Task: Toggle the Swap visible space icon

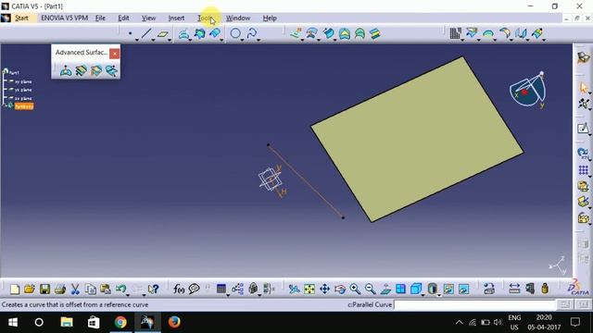Action: click(x=463, y=290)
